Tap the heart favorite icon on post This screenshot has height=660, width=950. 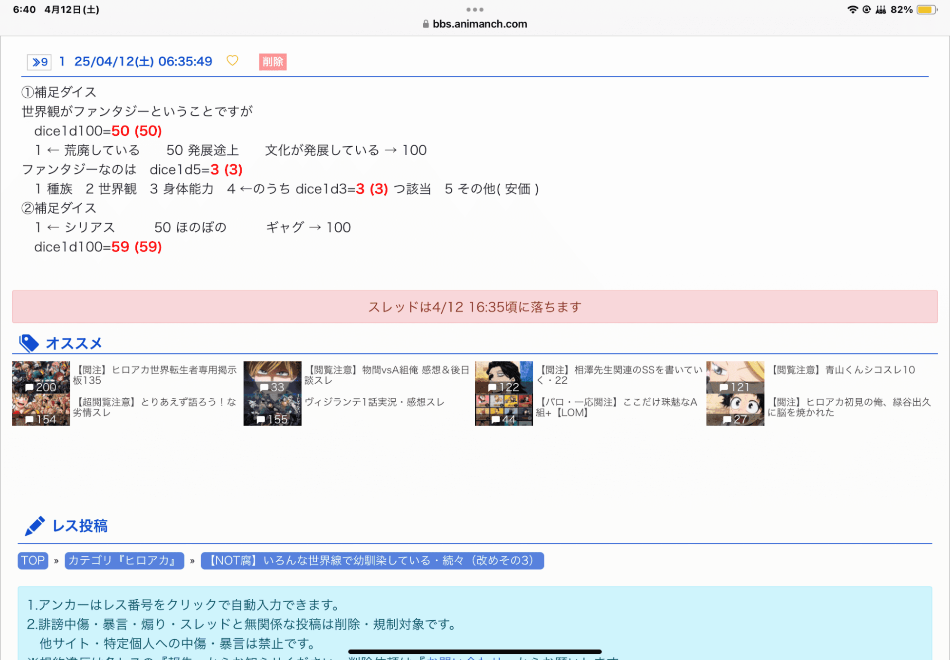[x=232, y=61]
